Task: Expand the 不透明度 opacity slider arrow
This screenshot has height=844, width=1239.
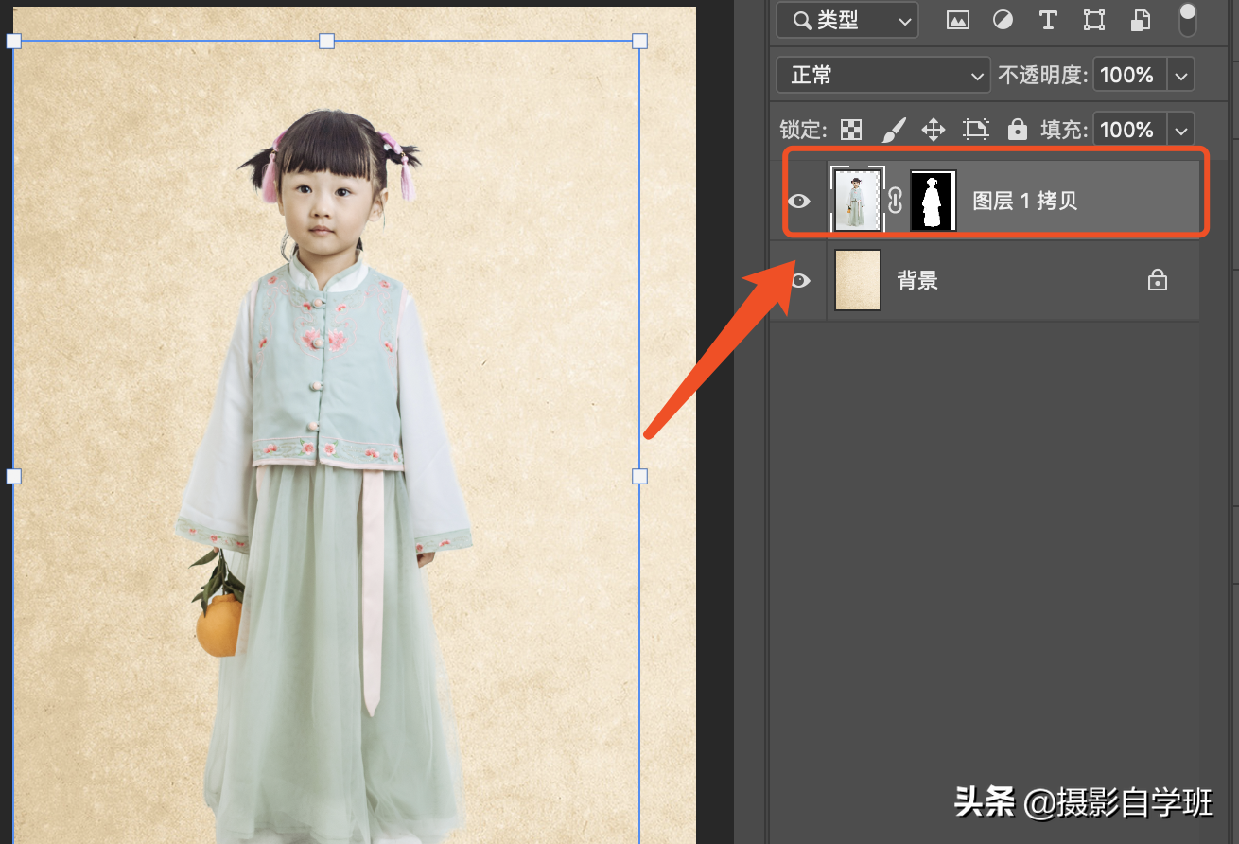Action: coord(1180,75)
